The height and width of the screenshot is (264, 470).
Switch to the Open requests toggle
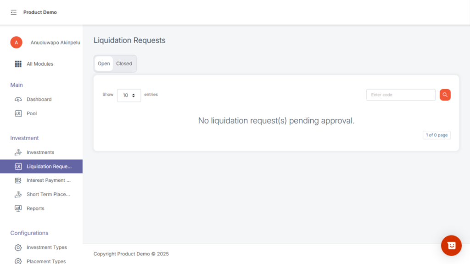[x=104, y=64]
